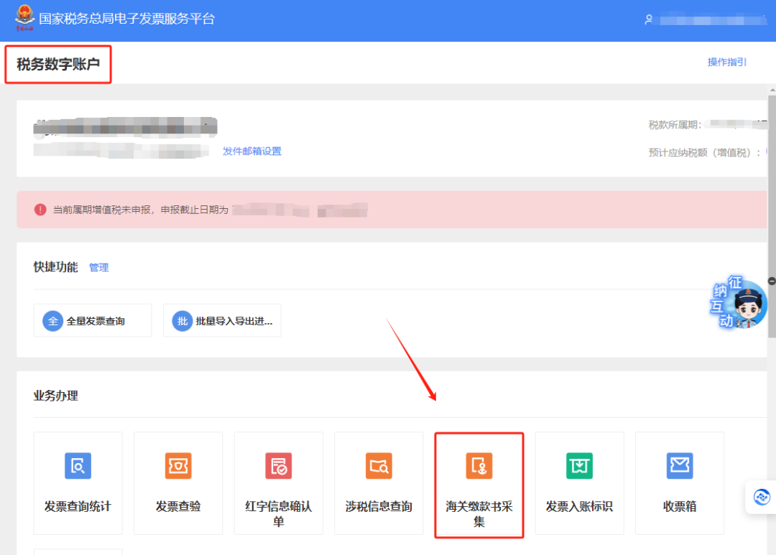Click the 收票箱 envelope icon

pyautogui.click(x=680, y=465)
